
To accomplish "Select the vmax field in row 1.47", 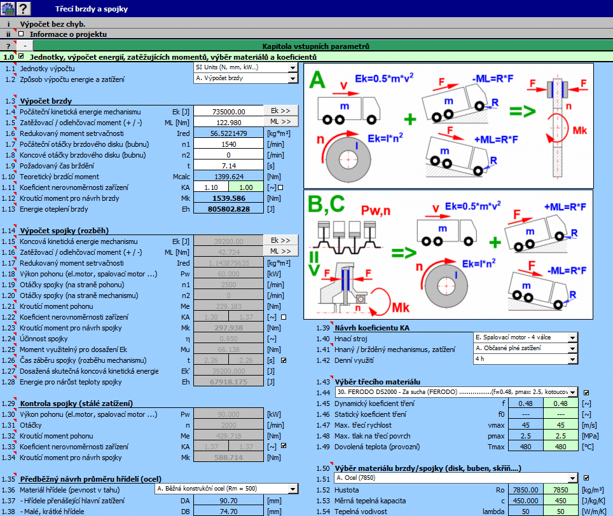I will 525,425.
